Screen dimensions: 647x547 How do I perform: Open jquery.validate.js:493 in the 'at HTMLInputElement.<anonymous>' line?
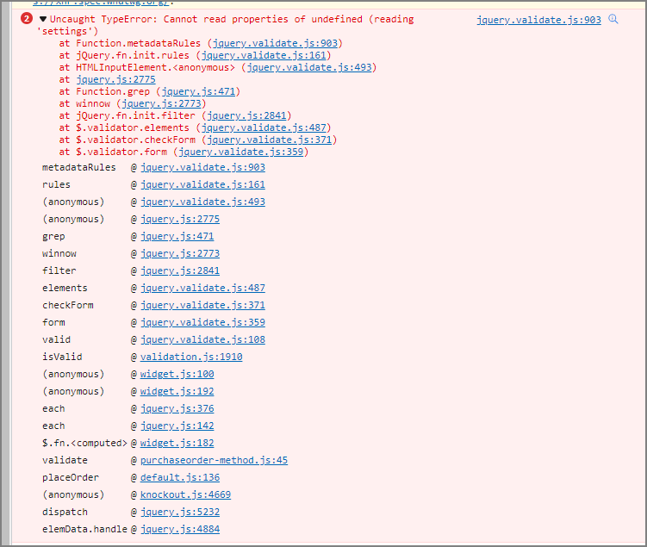pos(309,67)
